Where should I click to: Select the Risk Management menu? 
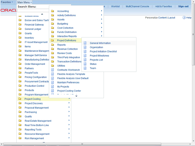(x=34, y=138)
